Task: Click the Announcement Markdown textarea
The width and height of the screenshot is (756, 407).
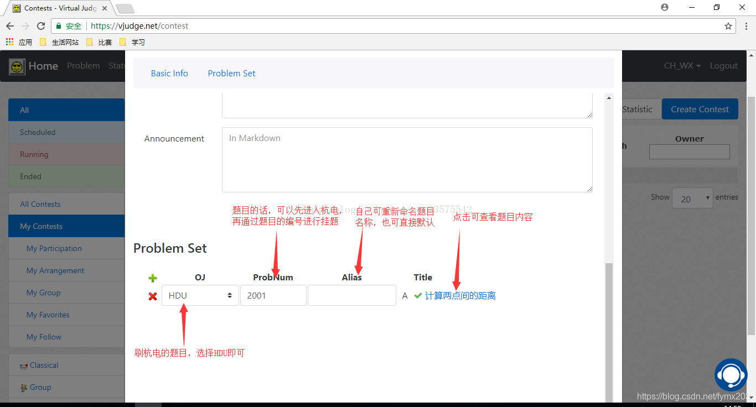Action: (x=407, y=160)
